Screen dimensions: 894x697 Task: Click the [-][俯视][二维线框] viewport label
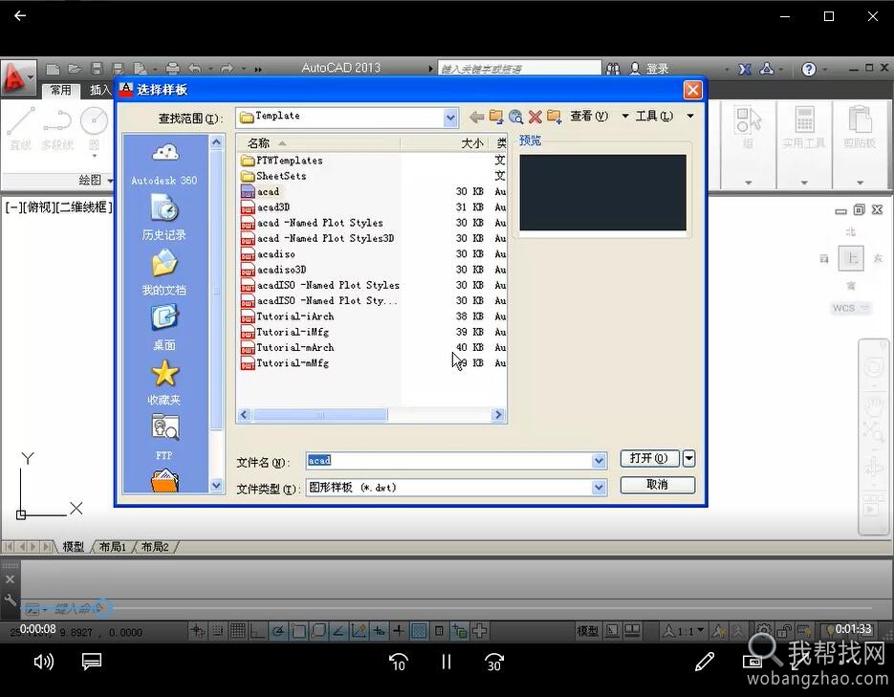[x=58, y=207]
